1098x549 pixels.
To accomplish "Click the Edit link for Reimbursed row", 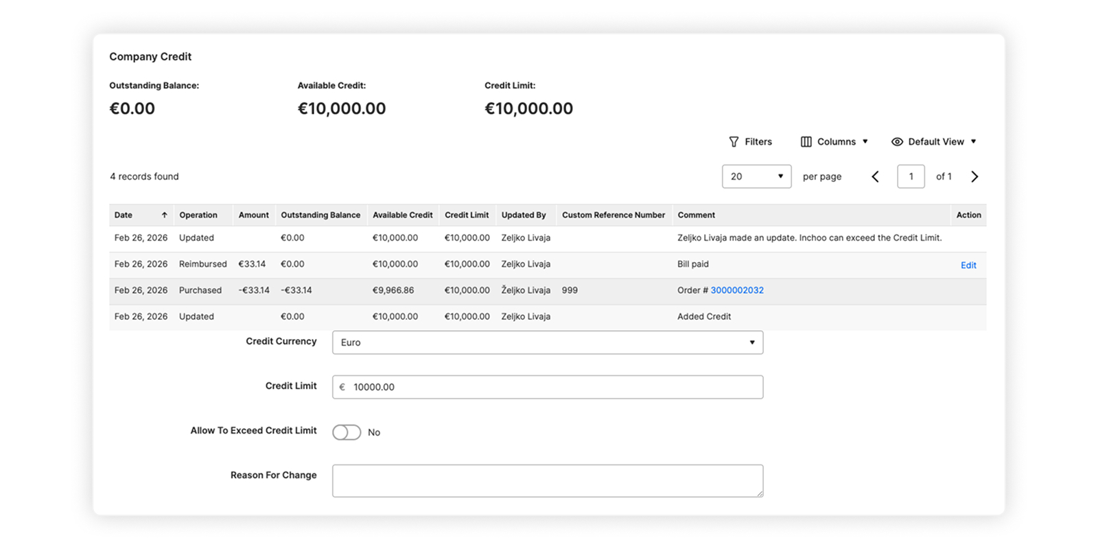I will click(968, 266).
